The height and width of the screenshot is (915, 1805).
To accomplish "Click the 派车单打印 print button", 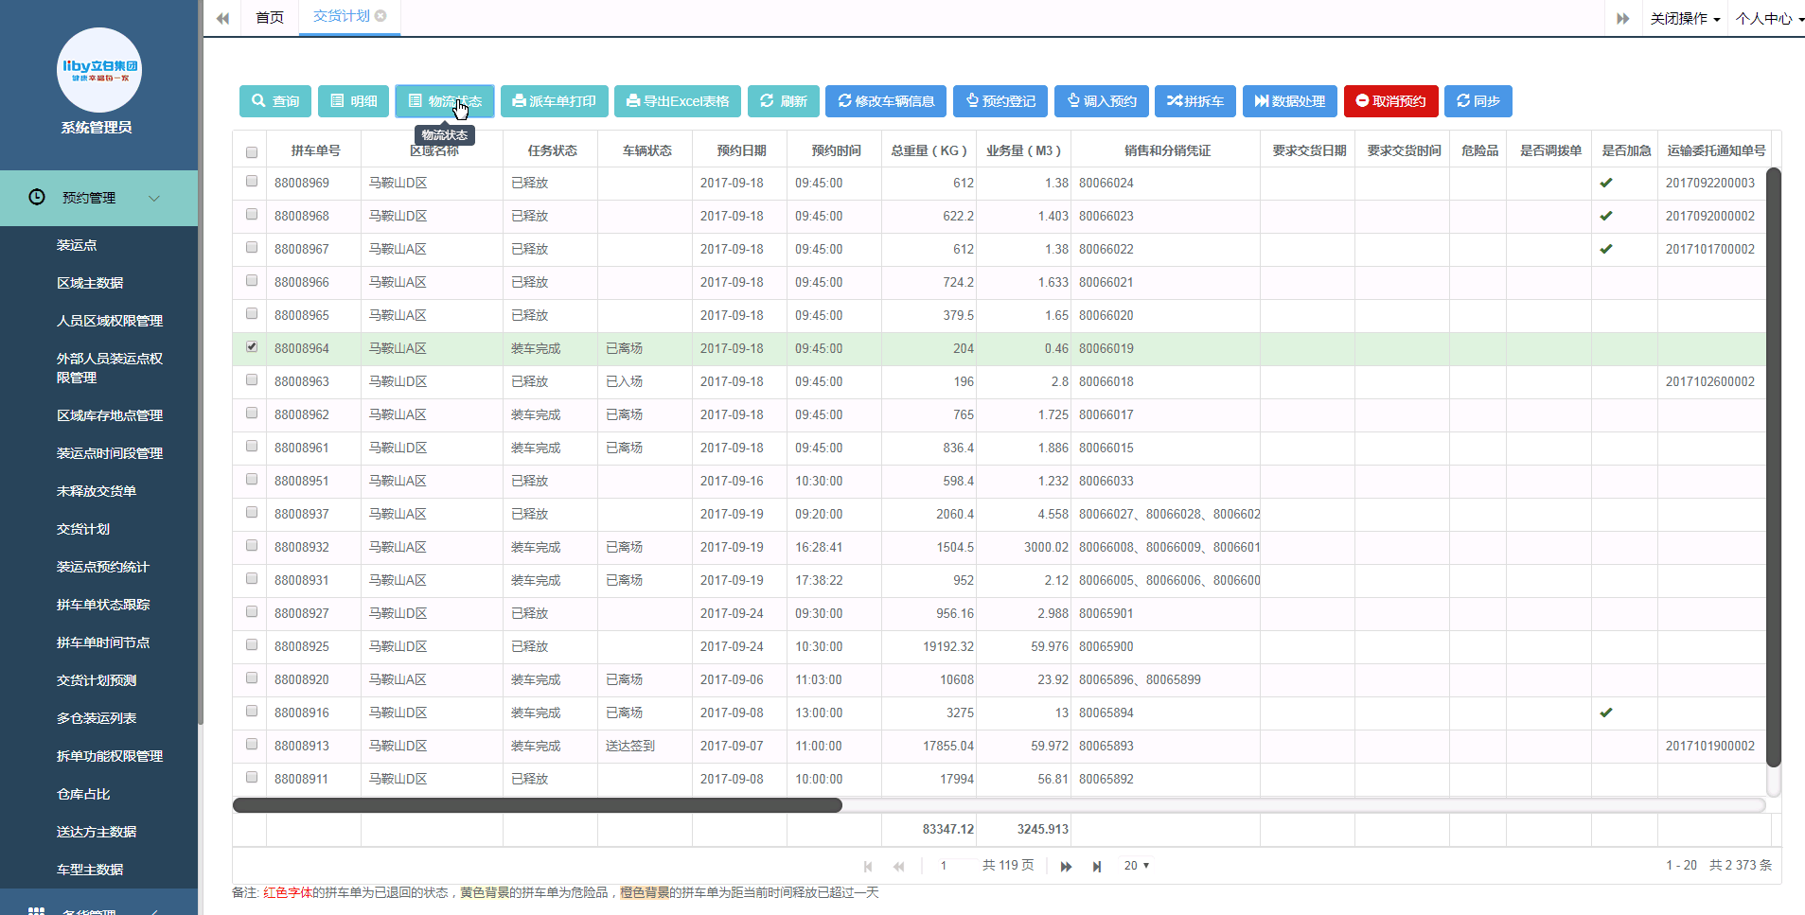I will [554, 101].
